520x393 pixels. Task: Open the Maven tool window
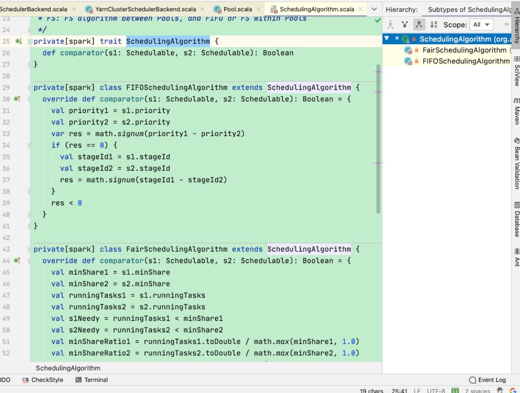click(516, 111)
